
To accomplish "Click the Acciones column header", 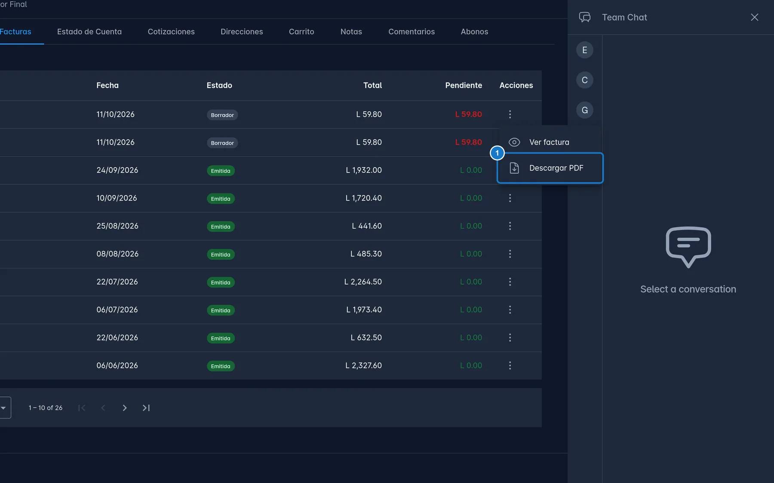I will [x=516, y=85].
